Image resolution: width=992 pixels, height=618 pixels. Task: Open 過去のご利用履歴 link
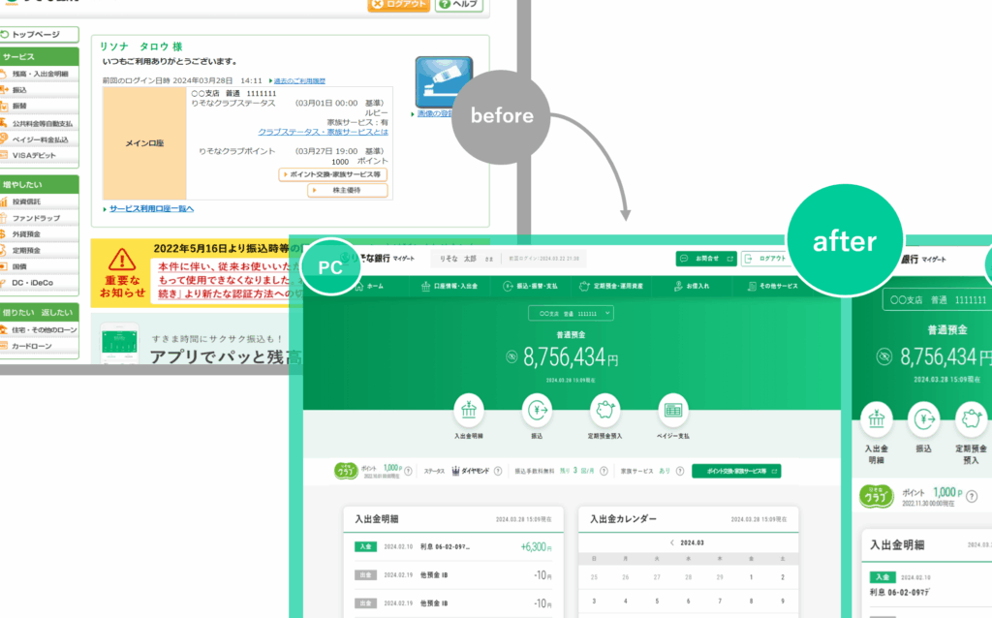[x=299, y=81]
